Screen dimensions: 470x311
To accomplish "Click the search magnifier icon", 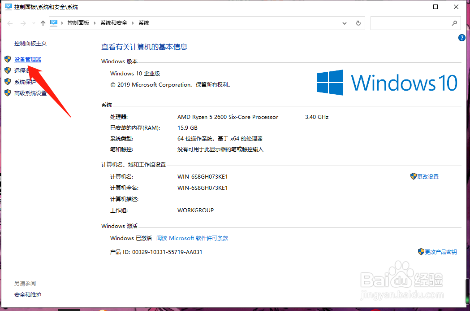I will tap(454, 23).
